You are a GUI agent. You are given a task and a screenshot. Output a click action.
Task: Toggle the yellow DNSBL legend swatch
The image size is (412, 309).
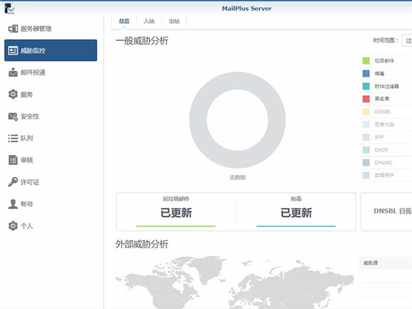point(366,111)
